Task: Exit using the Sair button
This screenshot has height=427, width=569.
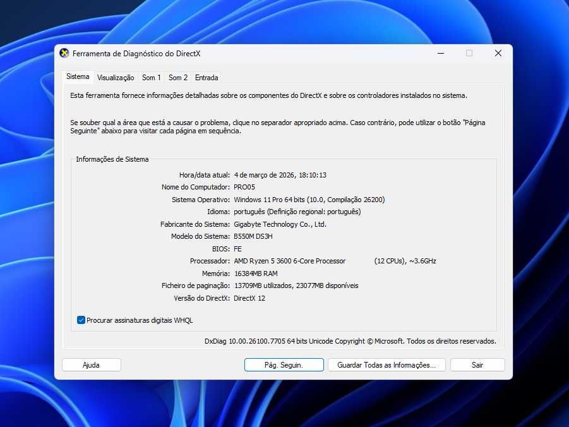Action: tap(477, 365)
